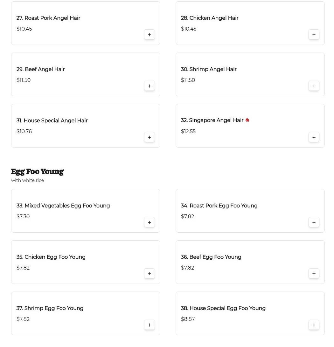Viewport: 334px width, 347px height.
Task: Add Roast Pork Egg Foo Young
Action: pyautogui.click(x=314, y=222)
